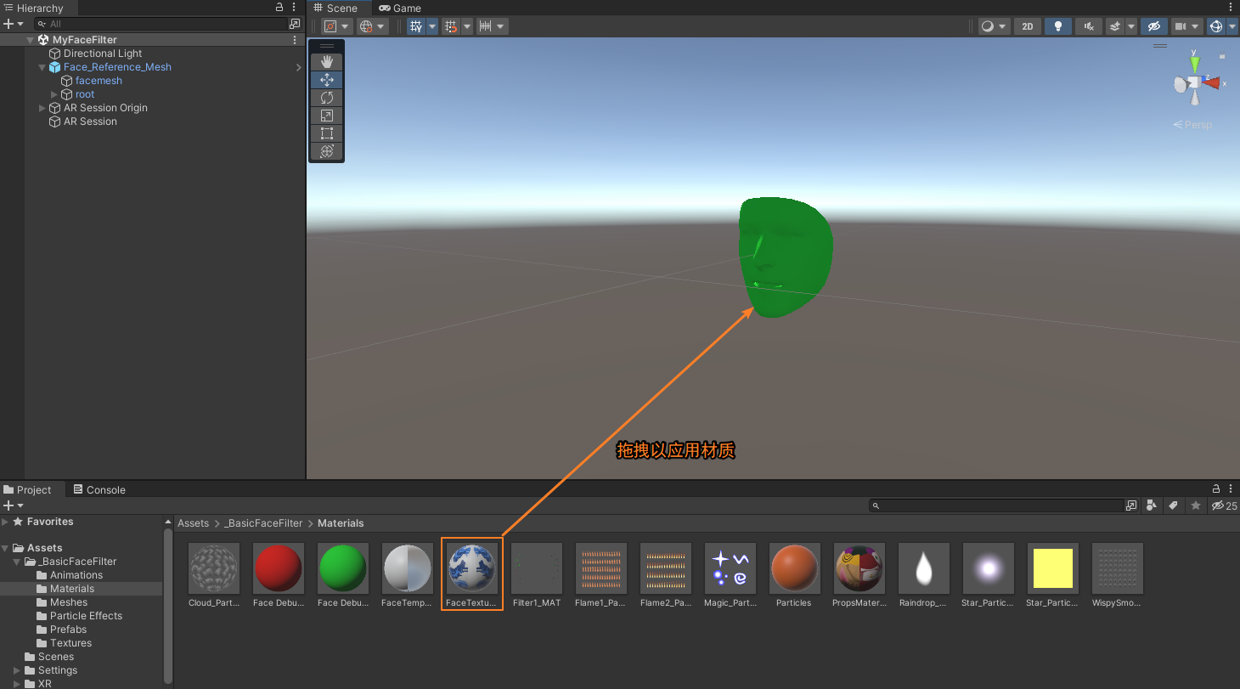Open Gizmos dropdown arrow
Image resolution: width=1240 pixels, height=689 pixels.
pos(1232,26)
